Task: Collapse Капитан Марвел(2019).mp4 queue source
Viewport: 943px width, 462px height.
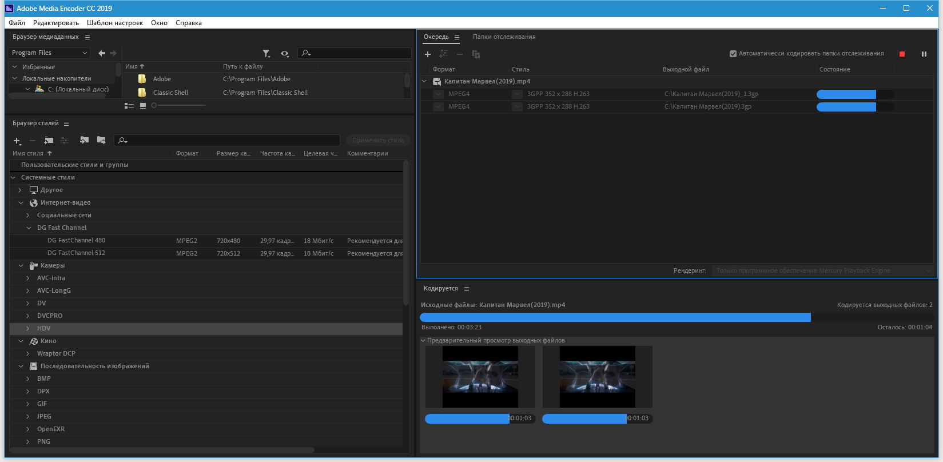Action: (425, 82)
